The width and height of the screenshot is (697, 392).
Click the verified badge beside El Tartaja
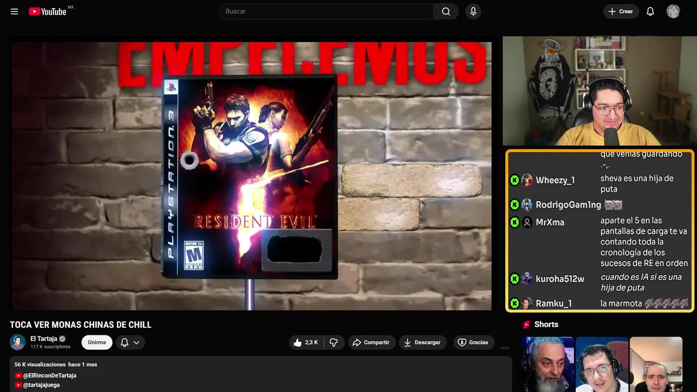(x=63, y=339)
